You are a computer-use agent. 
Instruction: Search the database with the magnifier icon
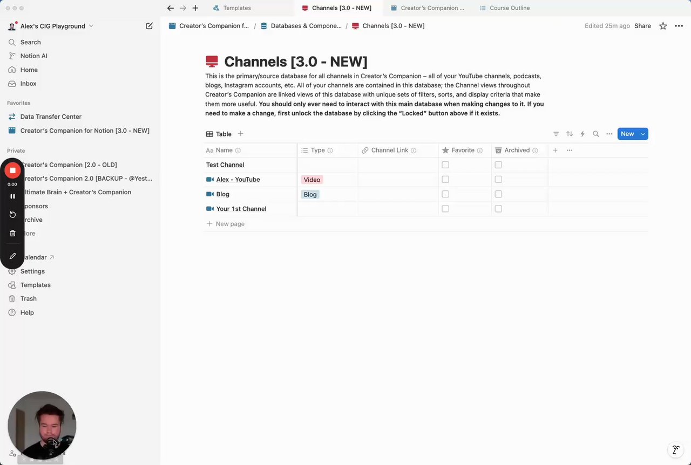pos(596,134)
